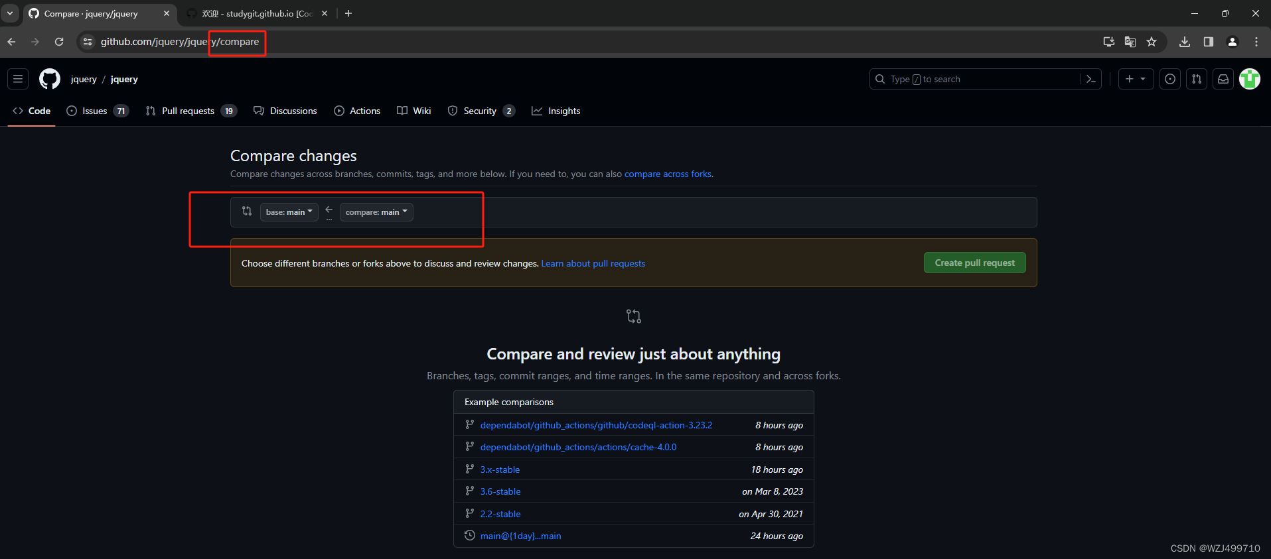Open the base: main branch dropdown
Viewport: 1271px width, 559px height.
[289, 212]
